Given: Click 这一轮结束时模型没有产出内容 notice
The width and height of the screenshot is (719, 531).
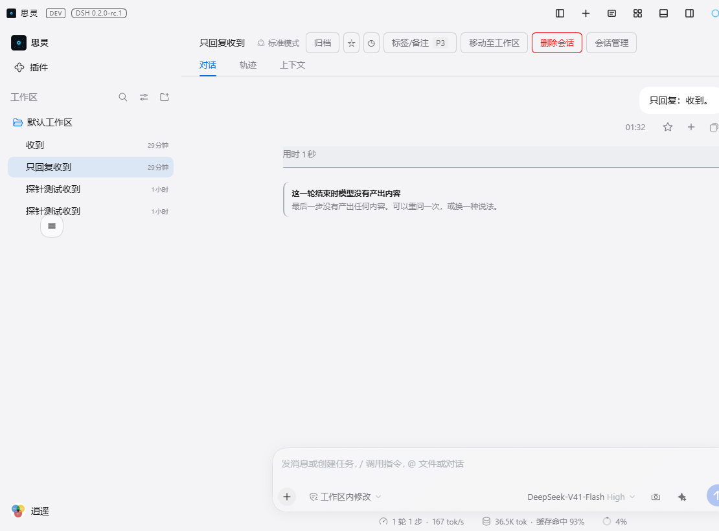Looking at the screenshot, I should click(346, 194).
